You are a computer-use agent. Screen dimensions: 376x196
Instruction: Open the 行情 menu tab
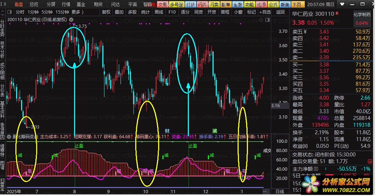pyautogui.click(x=66, y=4)
